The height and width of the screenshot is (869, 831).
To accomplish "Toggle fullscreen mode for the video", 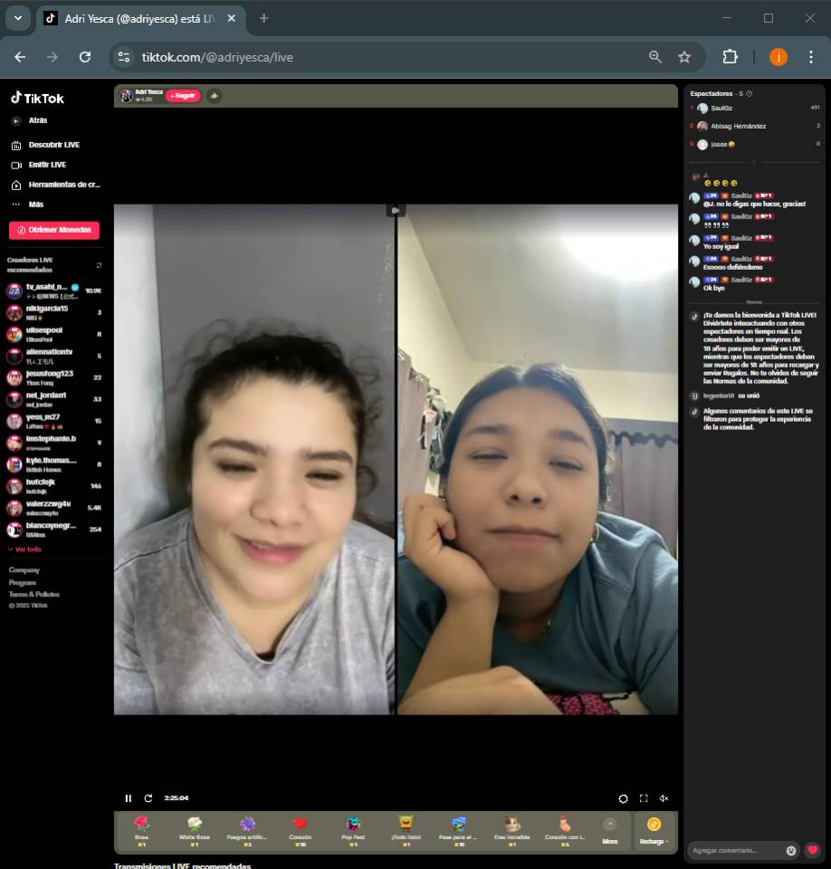I will pos(644,798).
